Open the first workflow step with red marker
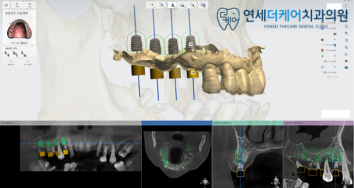 pyautogui.click(x=151, y=5)
